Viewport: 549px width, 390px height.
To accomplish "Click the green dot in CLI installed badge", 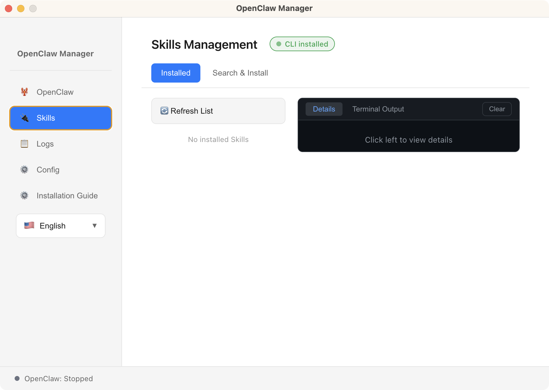I will tap(278, 44).
